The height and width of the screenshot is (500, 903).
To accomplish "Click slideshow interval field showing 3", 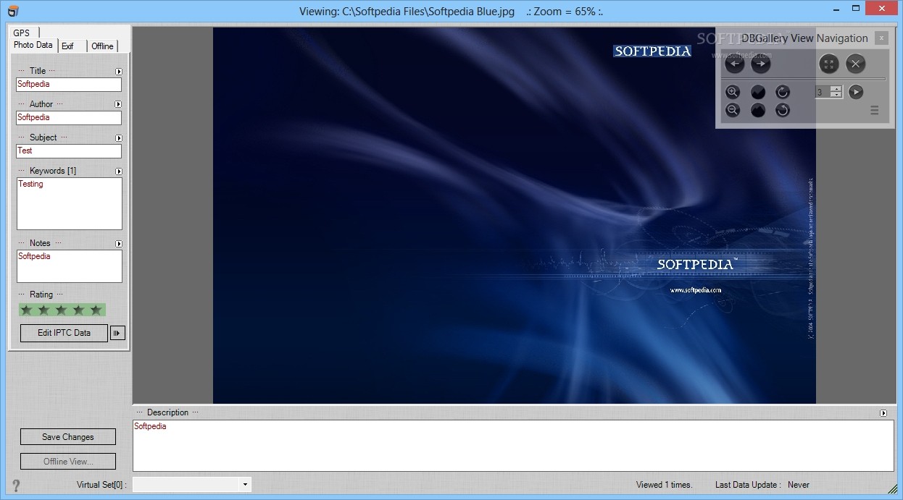I will coord(823,92).
